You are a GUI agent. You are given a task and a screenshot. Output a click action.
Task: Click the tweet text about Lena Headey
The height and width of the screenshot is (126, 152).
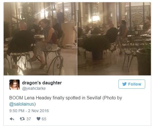[x=66, y=101]
